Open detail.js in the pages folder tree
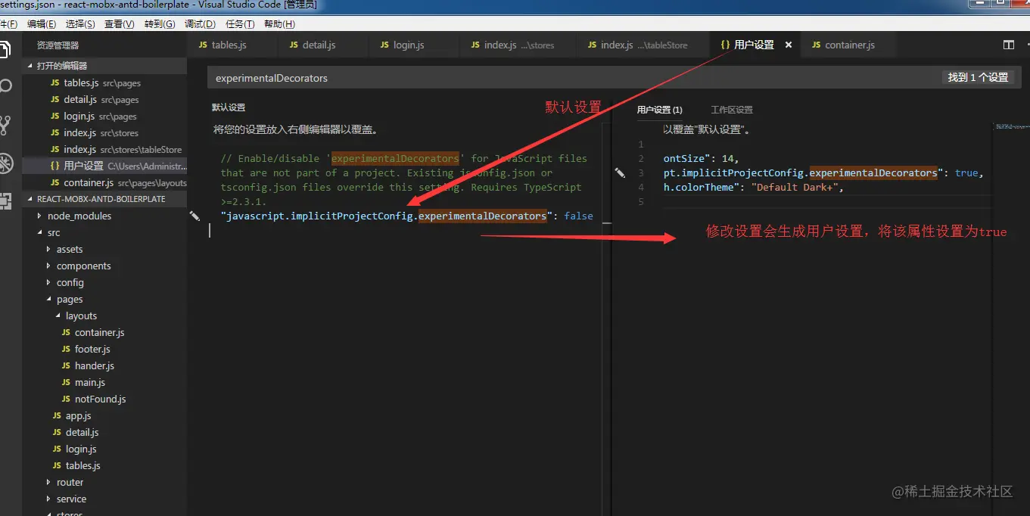The width and height of the screenshot is (1030, 516). [104, 433]
